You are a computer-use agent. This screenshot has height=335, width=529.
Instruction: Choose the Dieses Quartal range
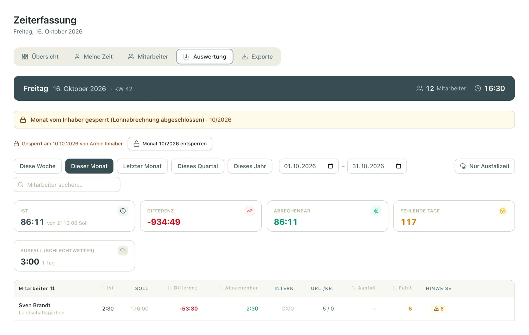(198, 166)
